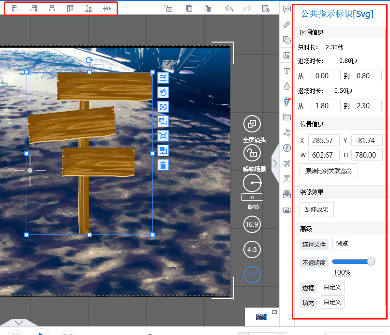This screenshot has height=335, width=390.
Task: Click the expand-arrows button beside the selection
Action: 163,107
